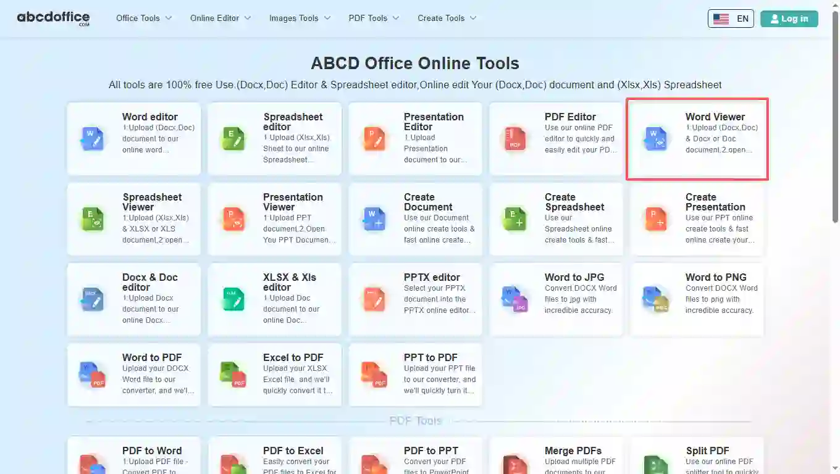Click the Presentation Editor card icon
The height and width of the screenshot is (474, 840).
click(x=374, y=139)
